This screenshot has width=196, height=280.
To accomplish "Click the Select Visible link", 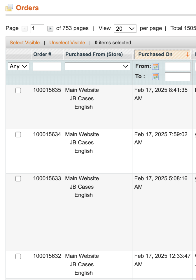I will pyautogui.click(x=24, y=43).
